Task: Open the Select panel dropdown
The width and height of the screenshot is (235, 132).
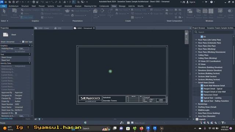Action: click(4, 21)
